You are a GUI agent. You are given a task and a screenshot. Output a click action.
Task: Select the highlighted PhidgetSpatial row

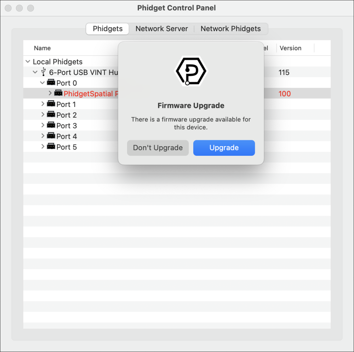tap(88, 93)
